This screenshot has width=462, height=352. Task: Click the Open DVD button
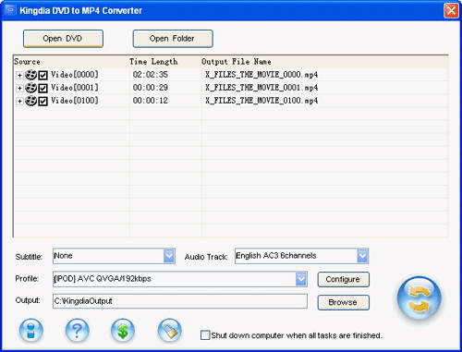(63, 39)
